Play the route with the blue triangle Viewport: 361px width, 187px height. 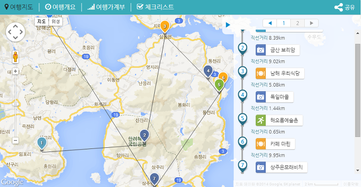228,25
